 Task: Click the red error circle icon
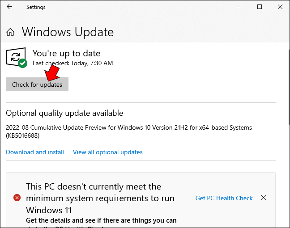17,198
